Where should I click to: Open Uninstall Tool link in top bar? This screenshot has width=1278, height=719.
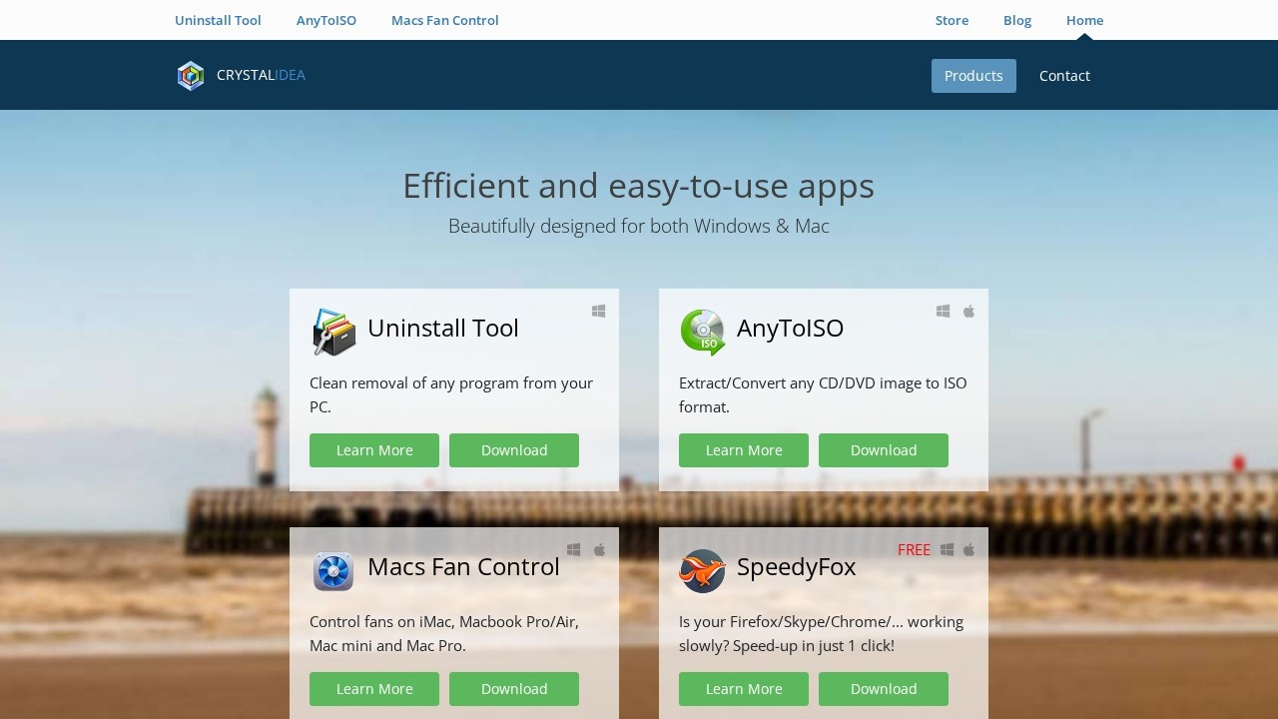(218, 20)
